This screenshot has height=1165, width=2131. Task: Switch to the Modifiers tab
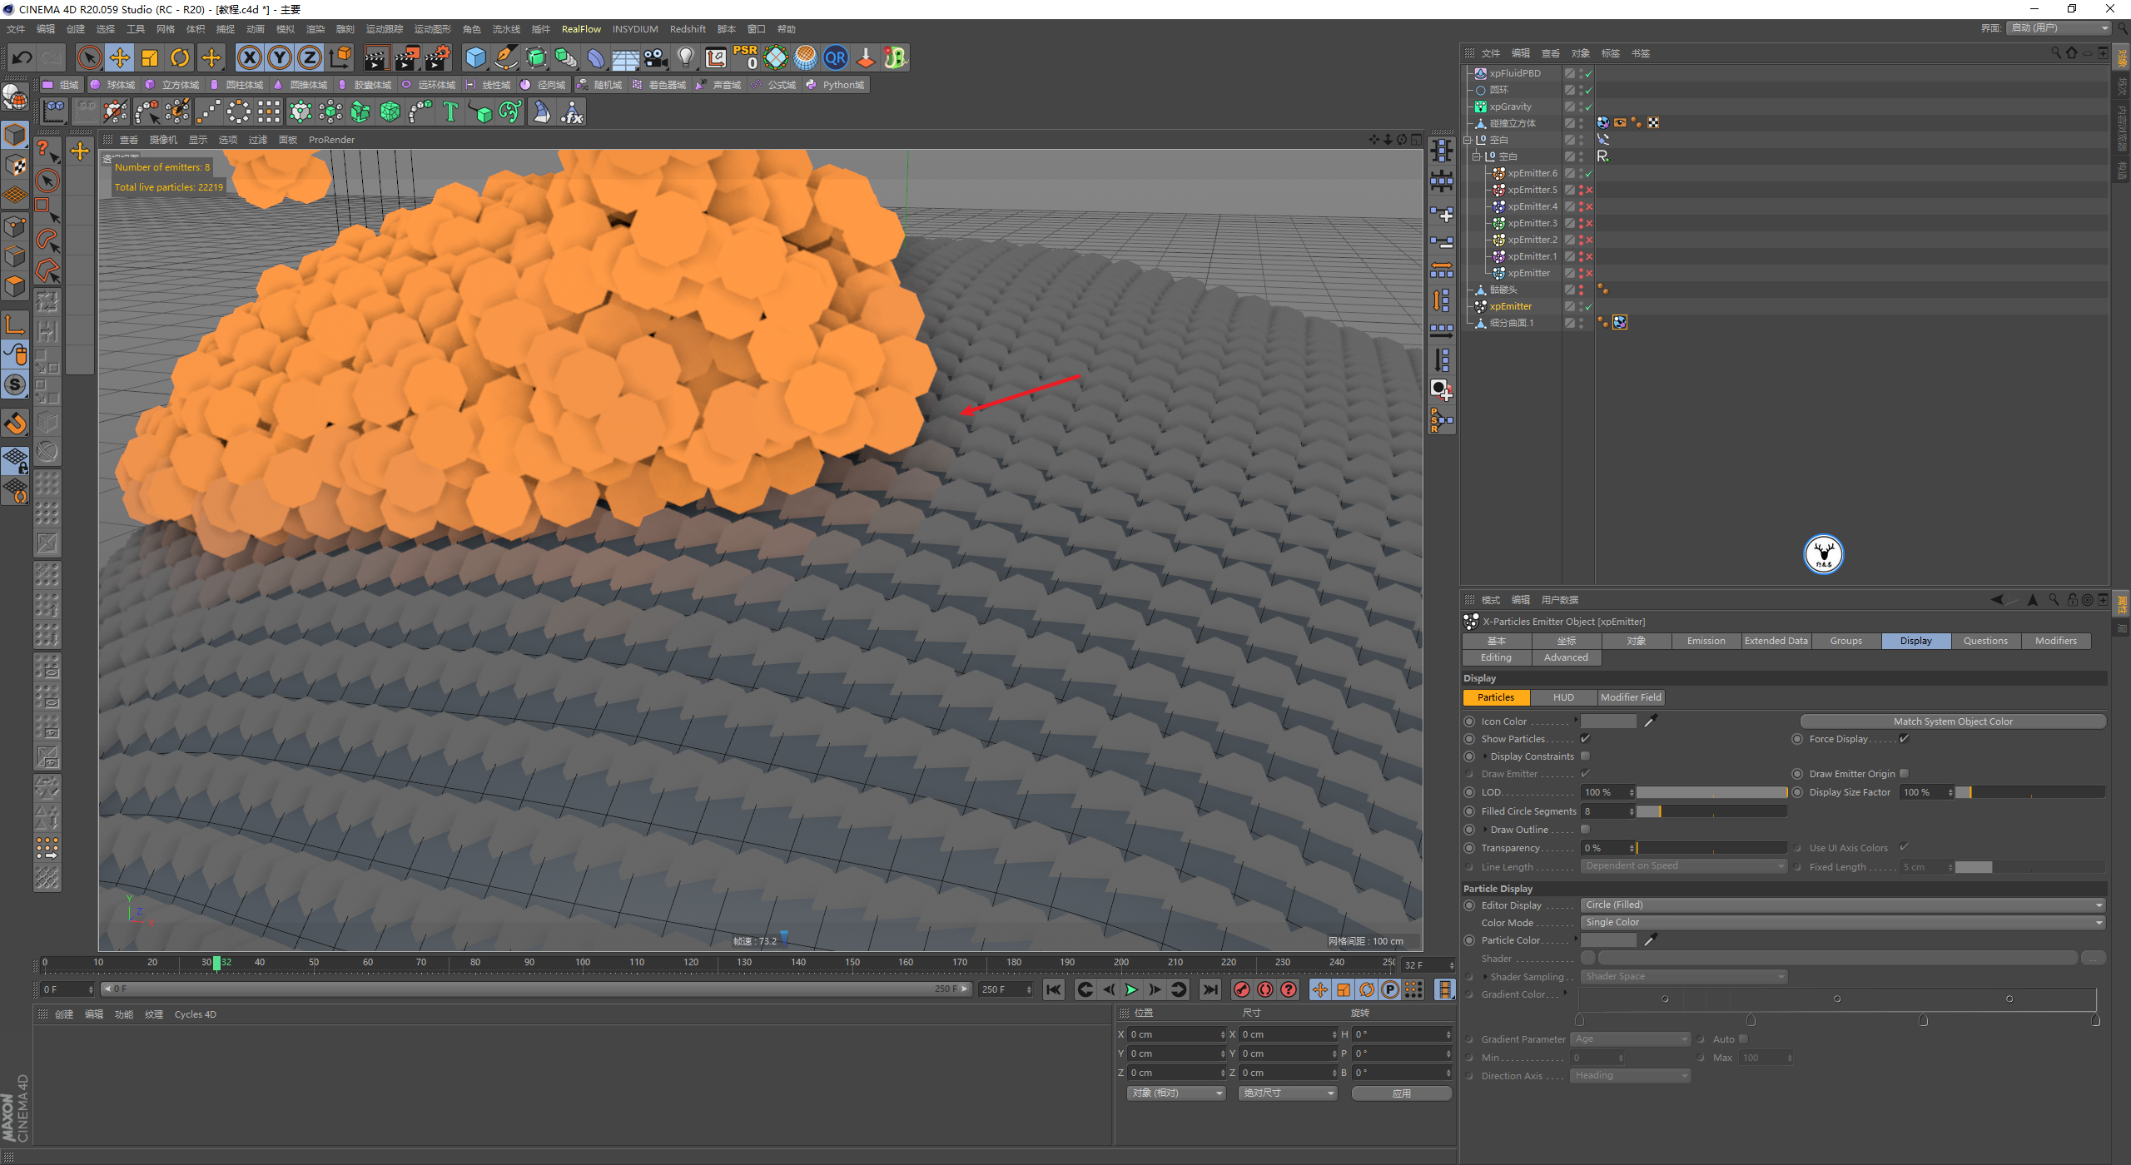click(2056, 641)
